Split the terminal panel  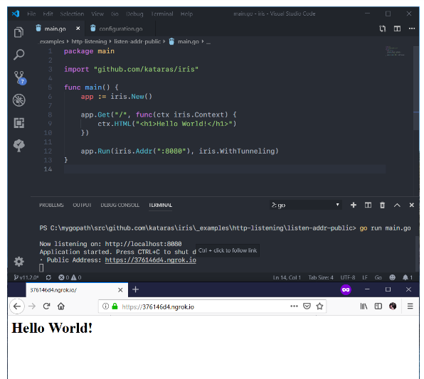(x=368, y=205)
